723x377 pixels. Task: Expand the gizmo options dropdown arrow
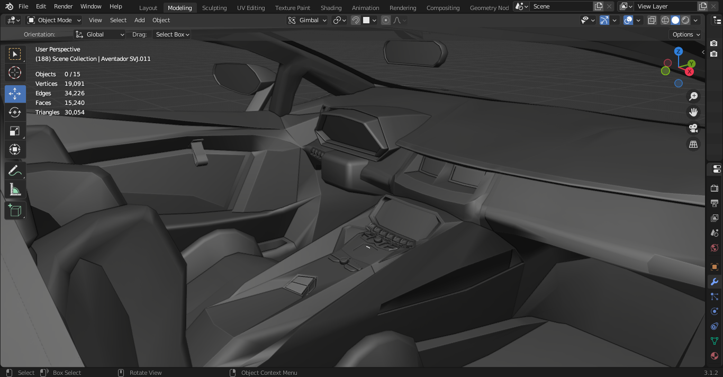coord(614,20)
